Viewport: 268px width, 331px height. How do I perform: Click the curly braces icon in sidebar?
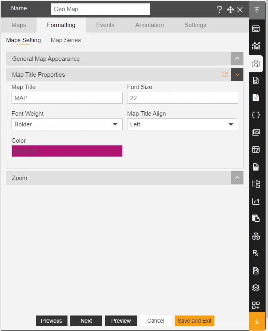pos(256,115)
